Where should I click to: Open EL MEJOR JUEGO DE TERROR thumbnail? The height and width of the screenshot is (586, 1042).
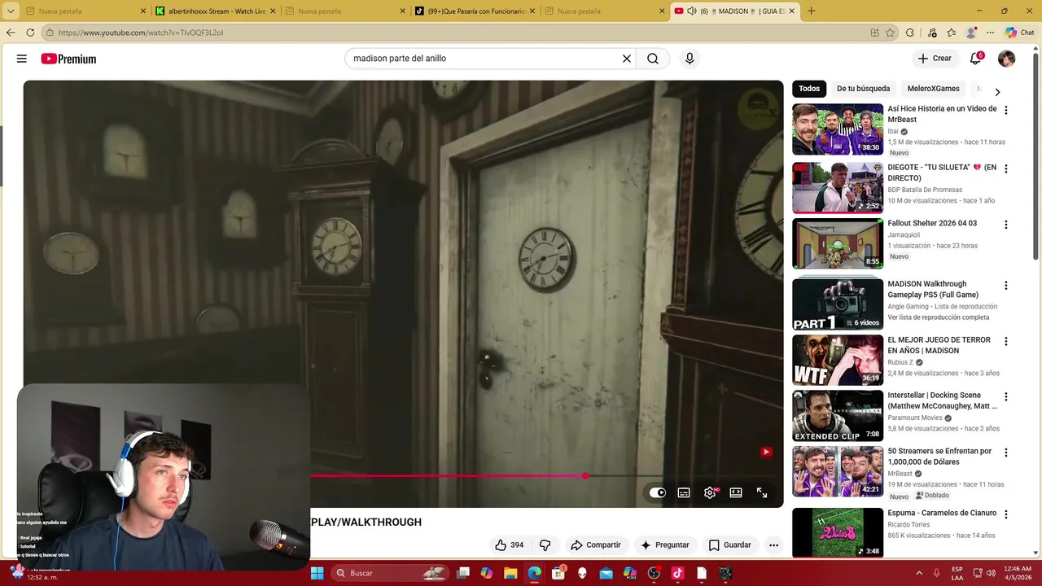tap(838, 360)
